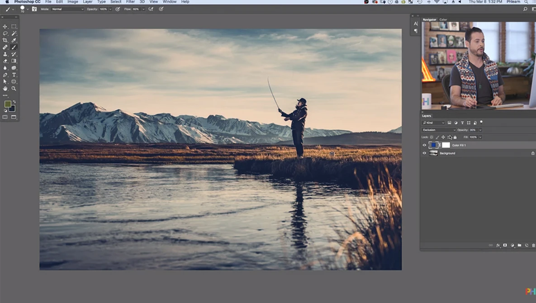Select the Pen tool
This screenshot has height=303, width=536.
pyautogui.click(x=5, y=75)
